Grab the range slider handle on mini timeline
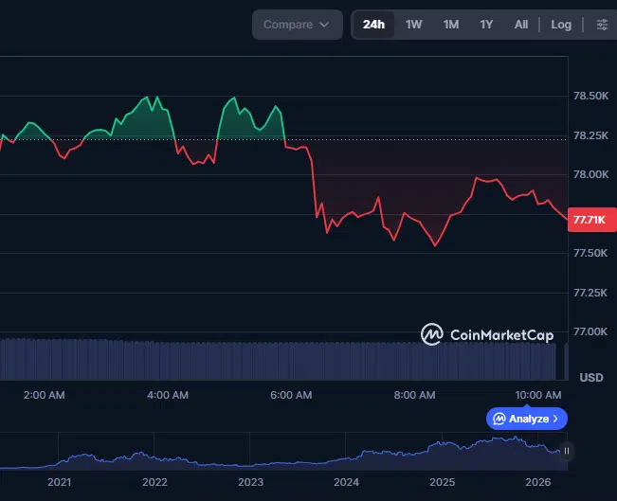The image size is (617, 501). point(567,451)
